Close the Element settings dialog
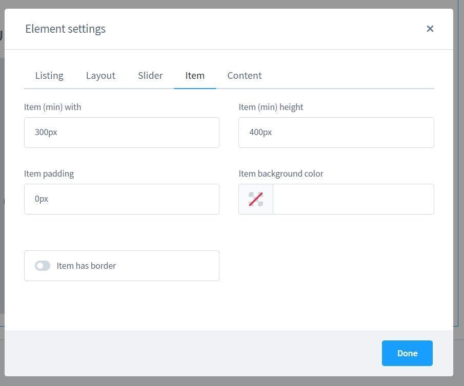 [430, 29]
